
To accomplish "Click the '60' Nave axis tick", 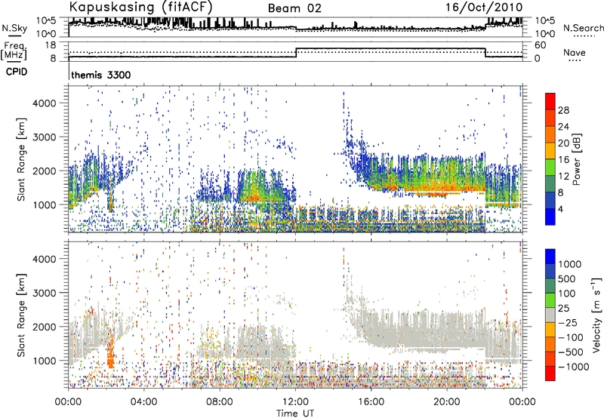I will pos(541,45).
